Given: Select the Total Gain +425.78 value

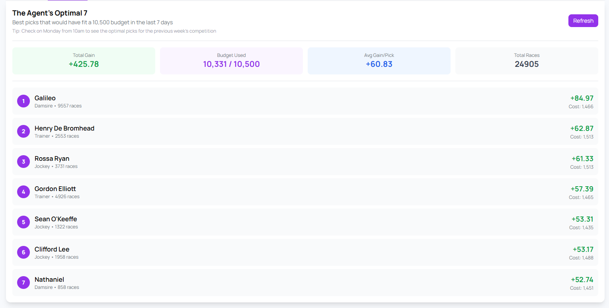Looking at the screenshot, I should tap(84, 64).
